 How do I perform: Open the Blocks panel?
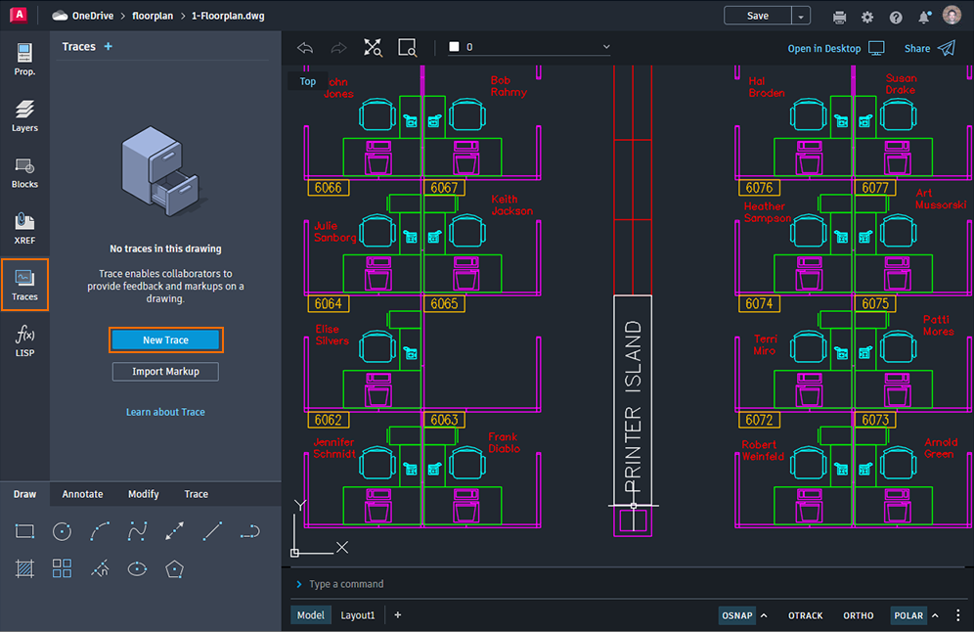click(x=24, y=172)
